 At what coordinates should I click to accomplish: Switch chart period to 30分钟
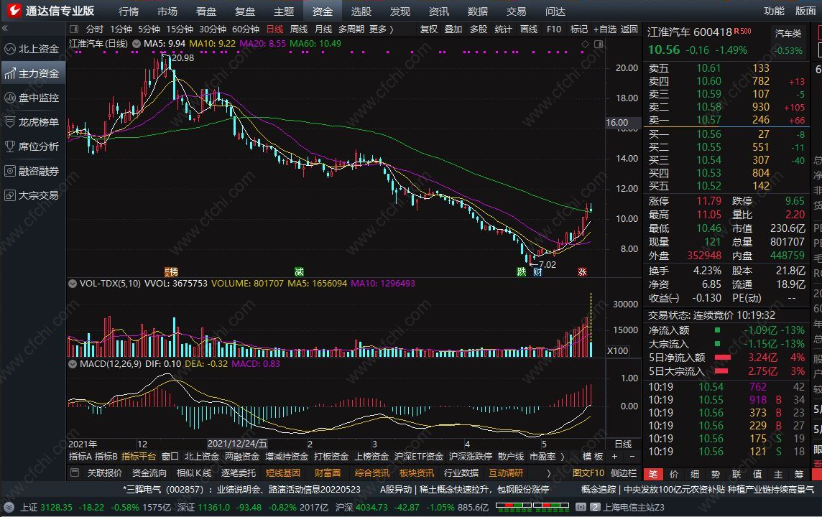pos(212,29)
